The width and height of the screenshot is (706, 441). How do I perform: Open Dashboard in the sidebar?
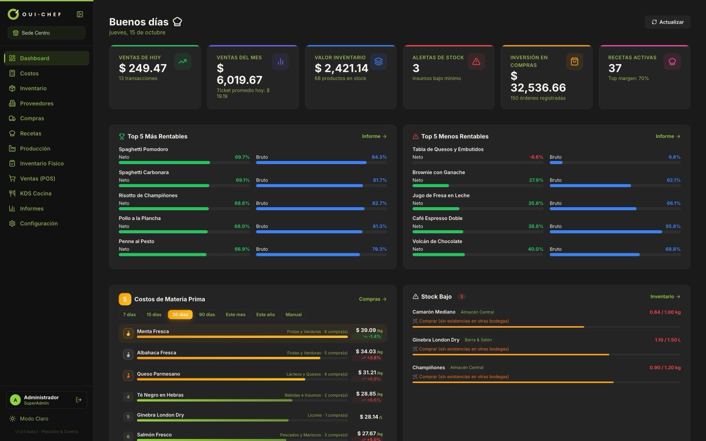(x=47, y=58)
